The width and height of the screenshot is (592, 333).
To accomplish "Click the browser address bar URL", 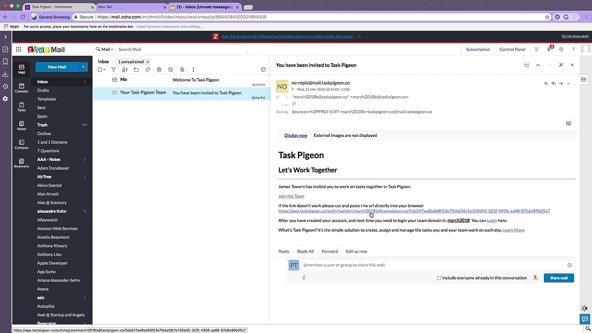I will click(182, 17).
